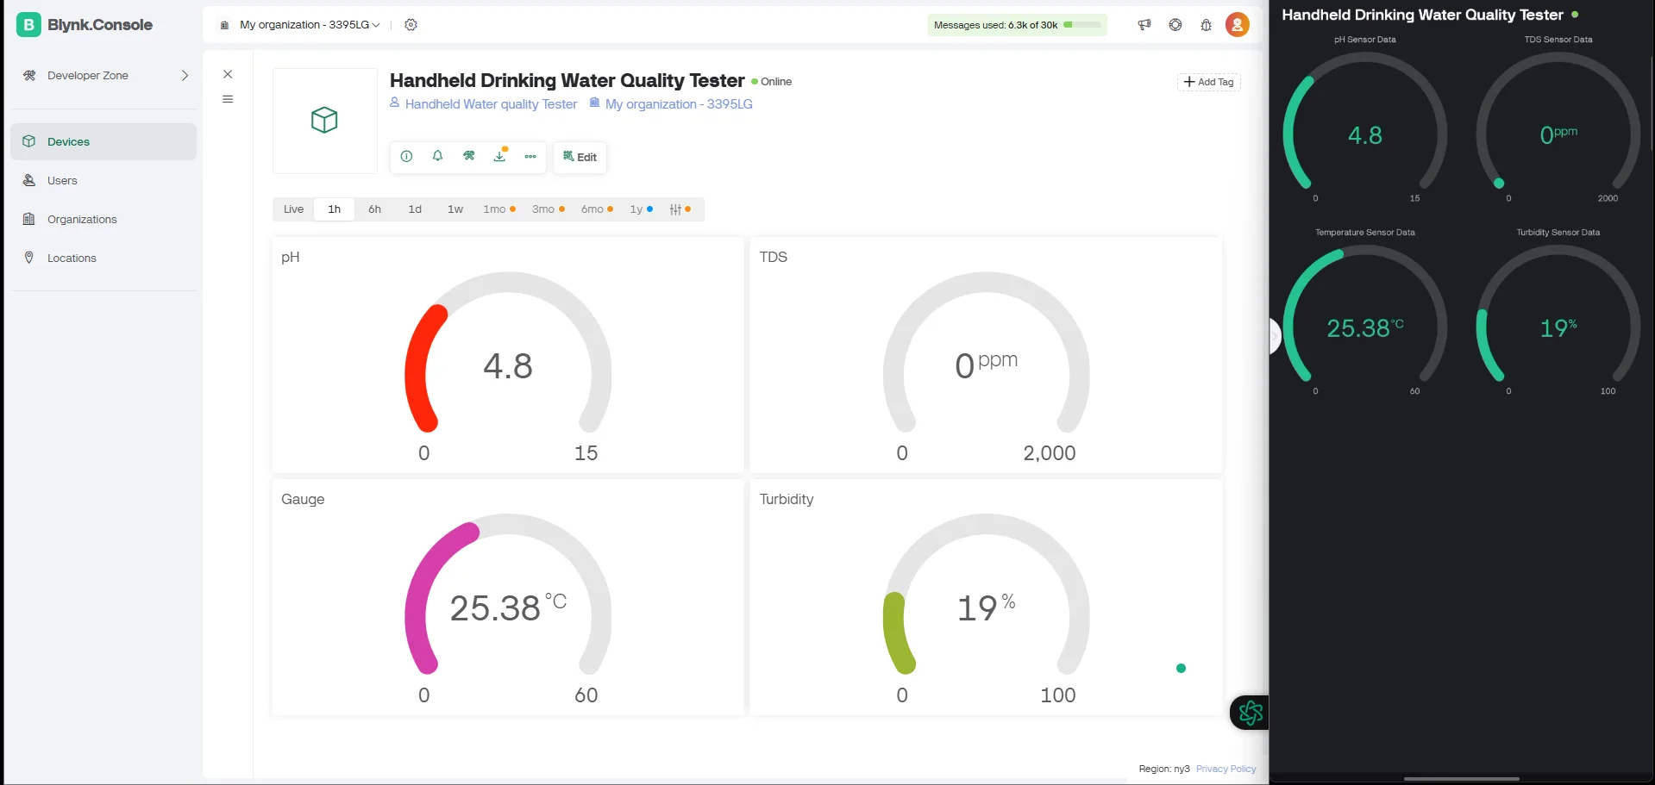Open organization settings gear icon
Viewport: 1655px width, 785px height.
point(411,25)
